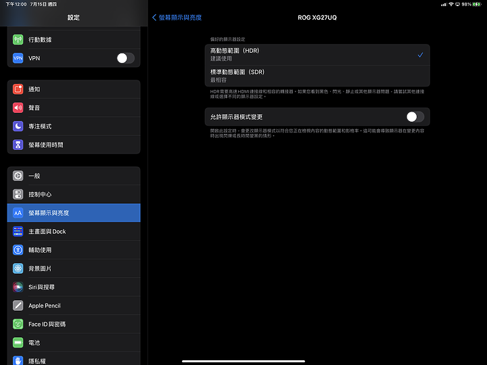Go back to 螢幕顯示與亮度

click(177, 18)
